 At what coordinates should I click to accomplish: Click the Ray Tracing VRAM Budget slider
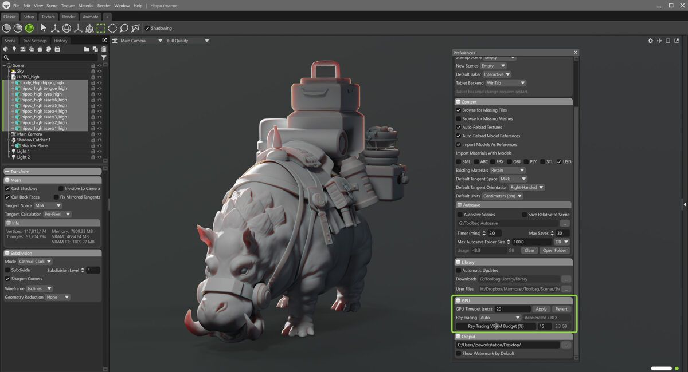pos(496,326)
